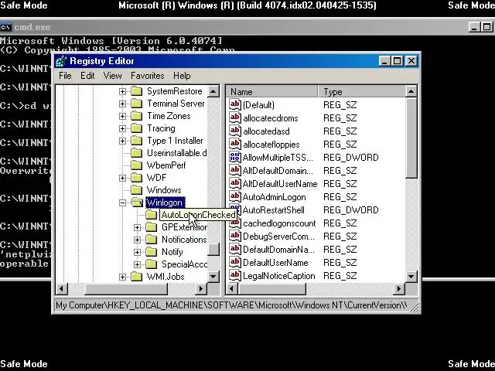The height and width of the screenshot is (371, 495).
Task: Click value list scroll down arrow
Action: (x=411, y=277)
